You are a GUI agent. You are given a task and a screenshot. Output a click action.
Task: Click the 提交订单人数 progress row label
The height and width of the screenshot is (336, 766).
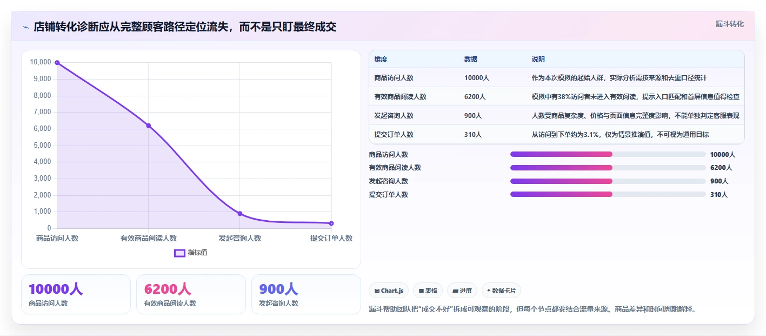[x=388, y=195]
